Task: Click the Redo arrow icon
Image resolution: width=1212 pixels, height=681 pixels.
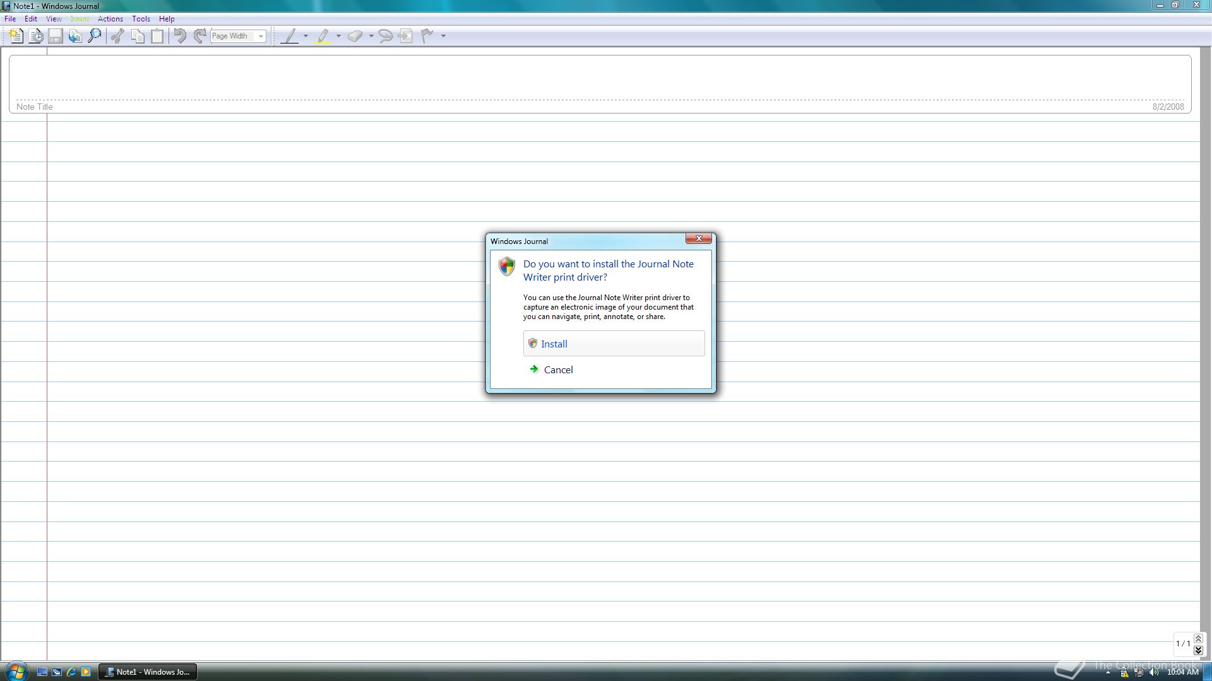Action: 200,36
